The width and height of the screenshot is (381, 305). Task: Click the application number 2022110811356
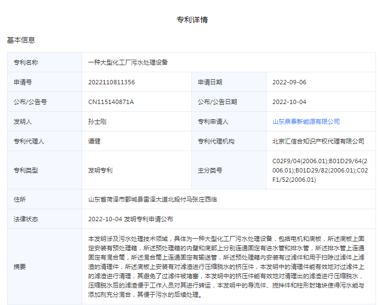tap(111, 82)
